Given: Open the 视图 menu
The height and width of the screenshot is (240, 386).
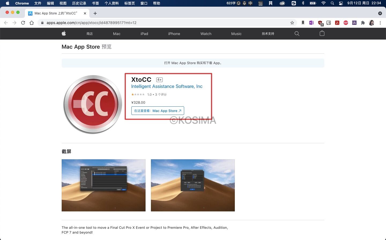Looking at the screenshot, I should (x=63, y=3).
